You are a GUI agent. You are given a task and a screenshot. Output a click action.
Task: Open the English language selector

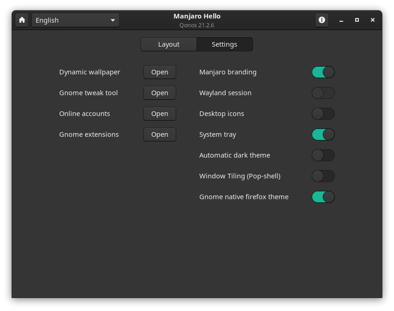(x=69, y=20)
